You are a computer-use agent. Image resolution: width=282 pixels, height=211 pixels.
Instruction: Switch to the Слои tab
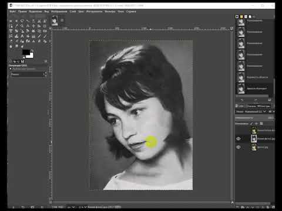click(240, 106)
